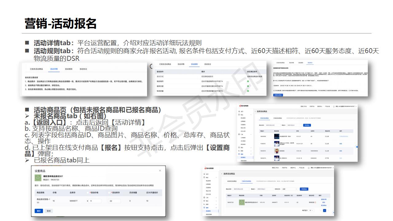The image size is (393, 221).
Task: Click the third product thumbnail in upper list
Action: pos(277,151)
